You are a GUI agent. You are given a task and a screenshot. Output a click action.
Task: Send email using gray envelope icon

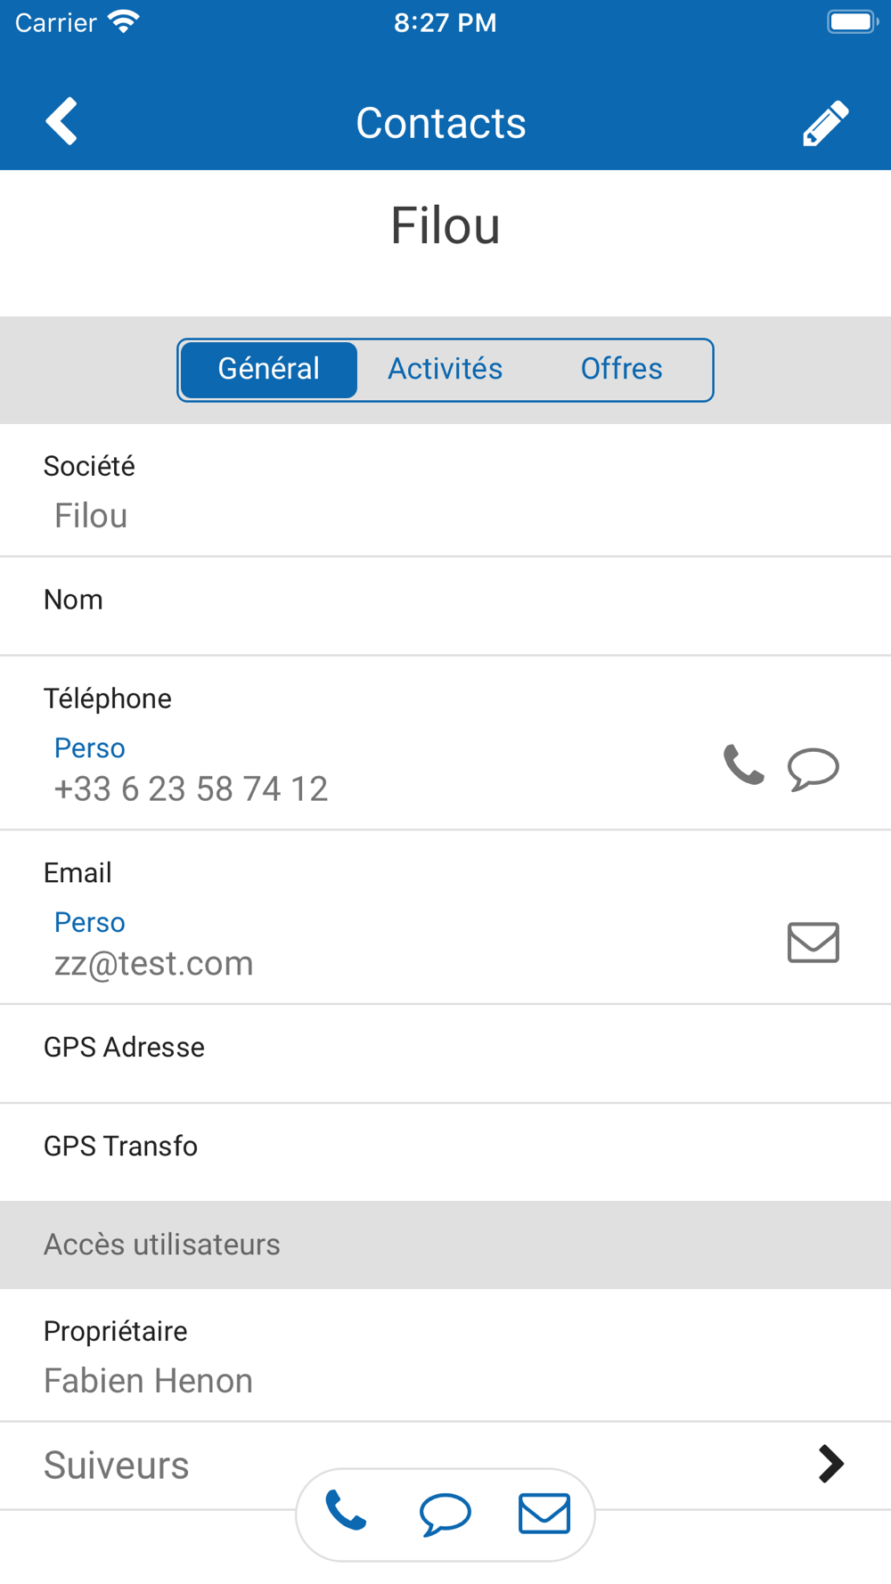[813, 943]
